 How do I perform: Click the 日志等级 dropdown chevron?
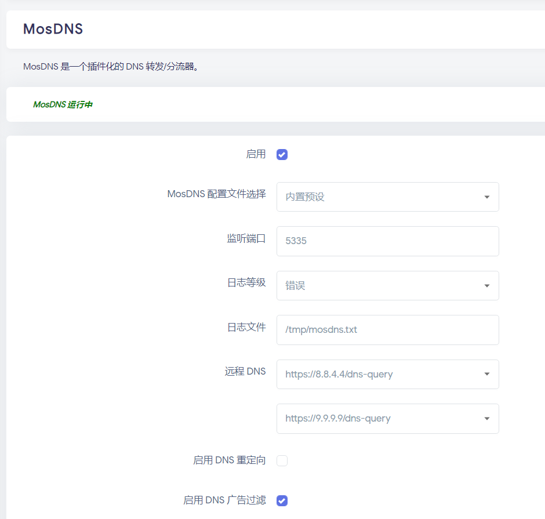pyautogui.click(x=487, y=285)
